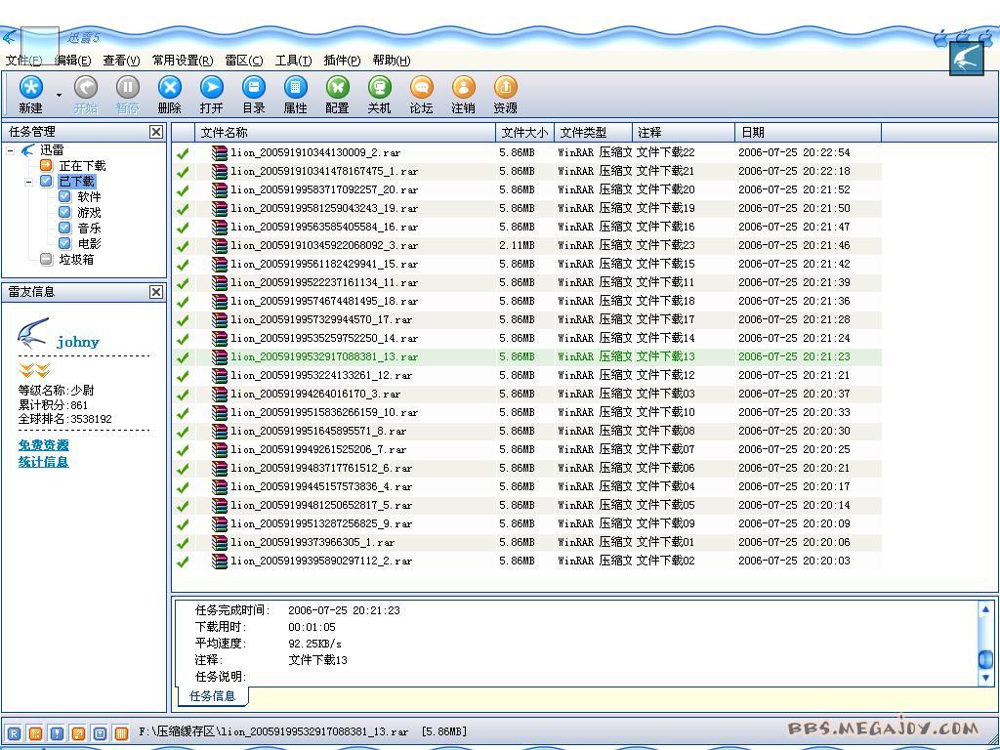Viewport: 1000px width, 750px height.
Task: Sort by the 文件类型 column header
Action: point(593,133)
